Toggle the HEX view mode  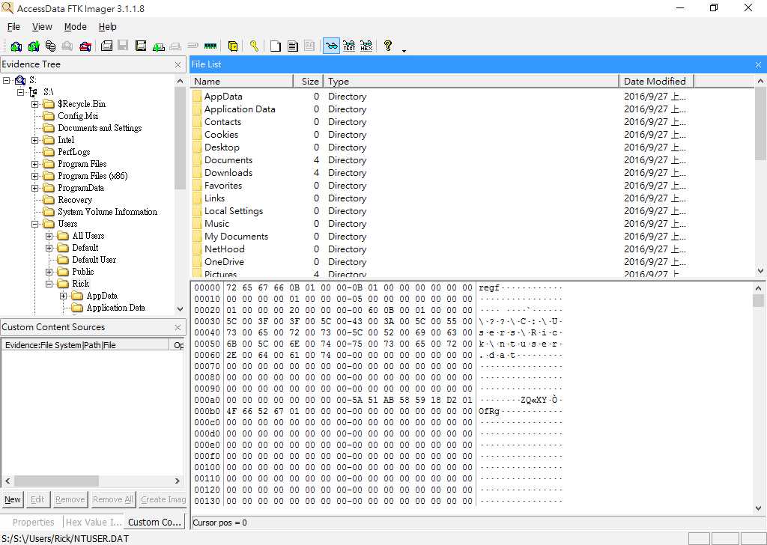(x=366, y=46)
